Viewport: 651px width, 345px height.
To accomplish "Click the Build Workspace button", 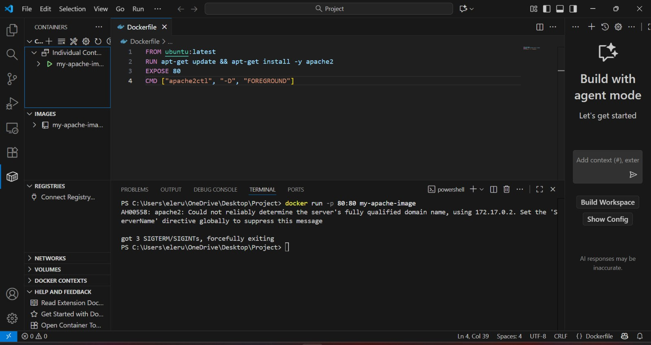I will [x=607, y=202].
